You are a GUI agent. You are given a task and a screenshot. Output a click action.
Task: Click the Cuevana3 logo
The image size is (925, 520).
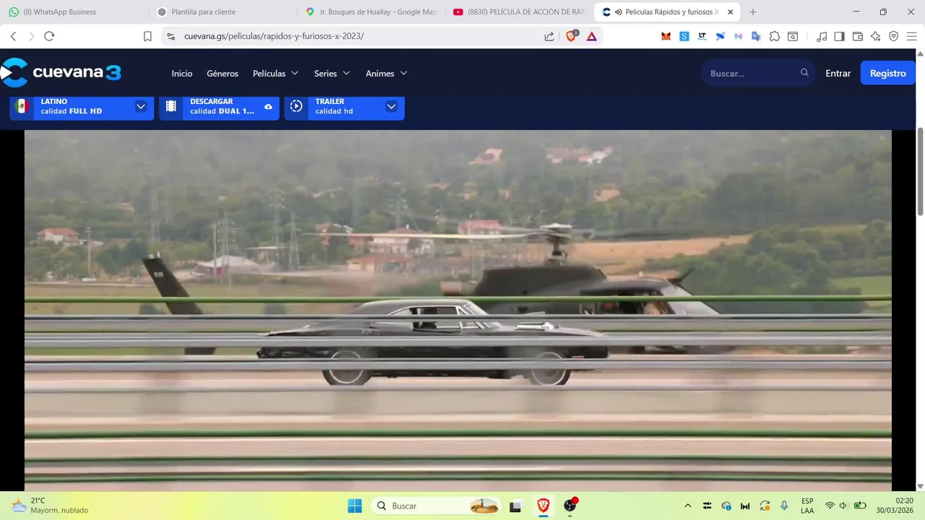pos(61,73)
